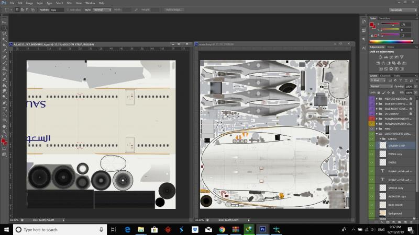The width and height of the screenshot is (419, 235).
Task: Click the add layer style fx icon
Action: (x=382, y=222)
